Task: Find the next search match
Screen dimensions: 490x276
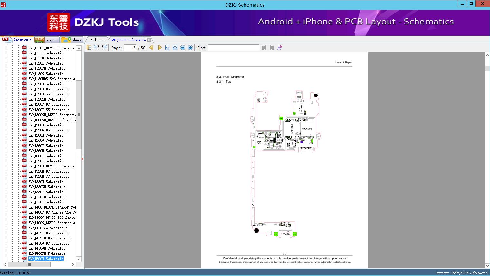Action: coord(272,48)
